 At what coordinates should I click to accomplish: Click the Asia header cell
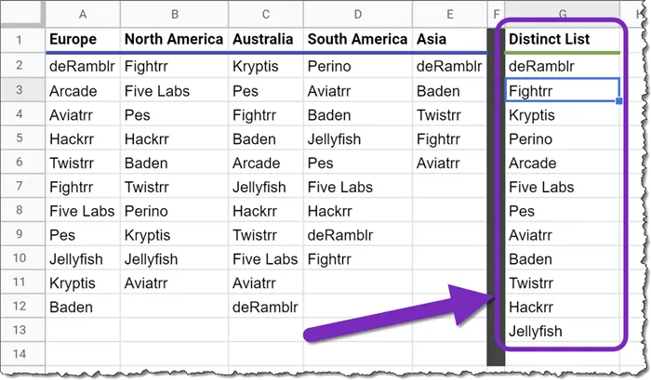tap(449, 40)
